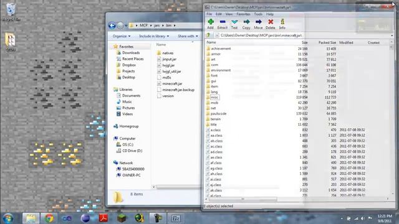Click the Move toolbar icon
The image size is (399, 224).
pyautogui.click(x=258, y=24)
